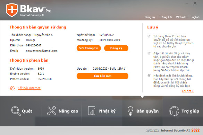
Task: Click phone number '0901234567'
Action: (x=34, y=45)
